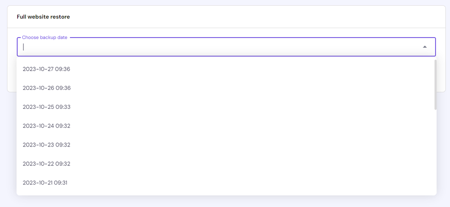
Task: Close the date list via caret icon
Action: click(425, 46)
